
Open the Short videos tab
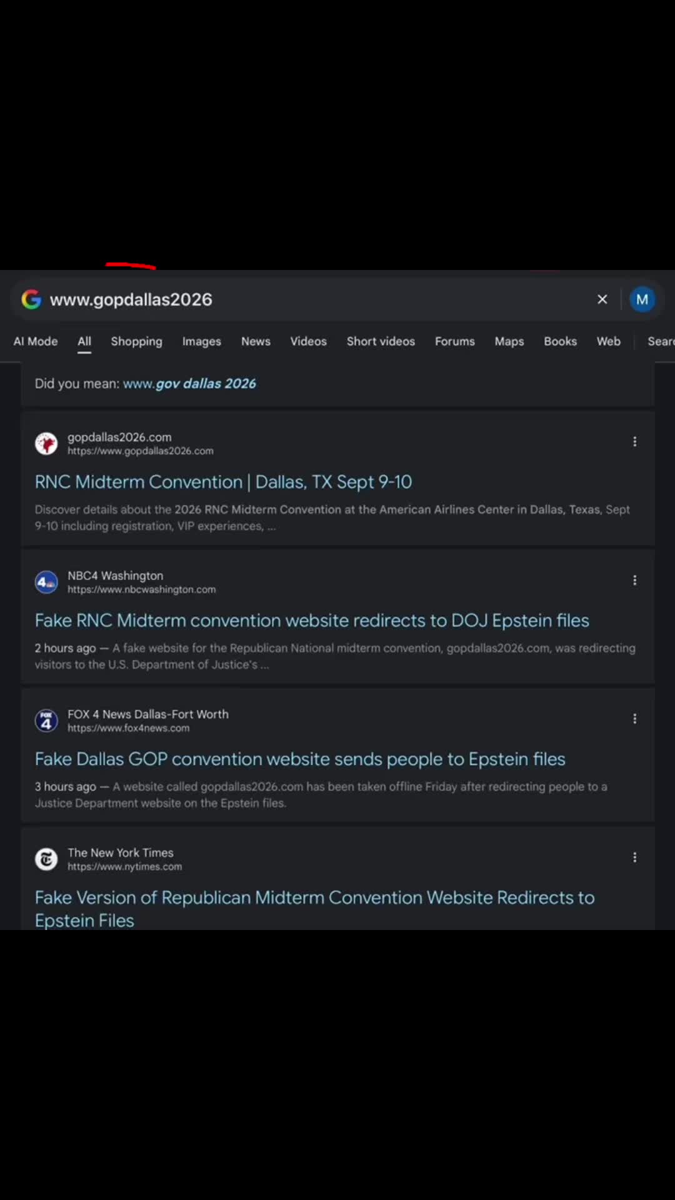(x=381, y=341)
